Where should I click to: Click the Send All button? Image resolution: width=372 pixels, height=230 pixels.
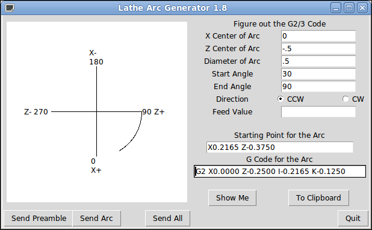click(x=168, y=219)
